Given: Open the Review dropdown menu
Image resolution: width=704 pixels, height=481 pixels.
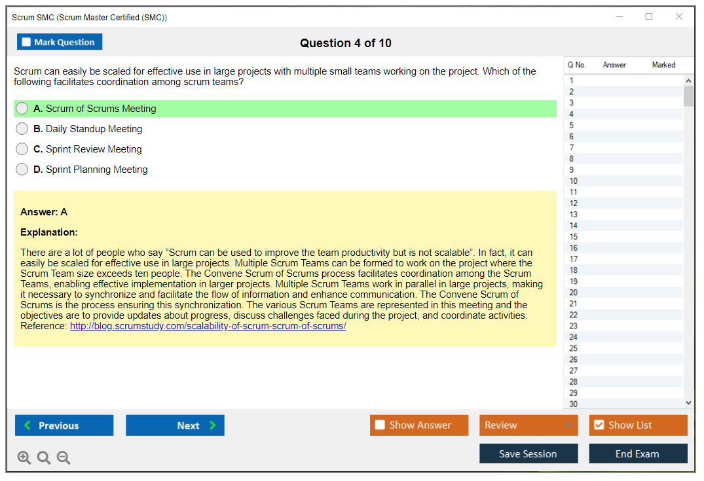Looking at the screenshot, I should tap(528, 425).
